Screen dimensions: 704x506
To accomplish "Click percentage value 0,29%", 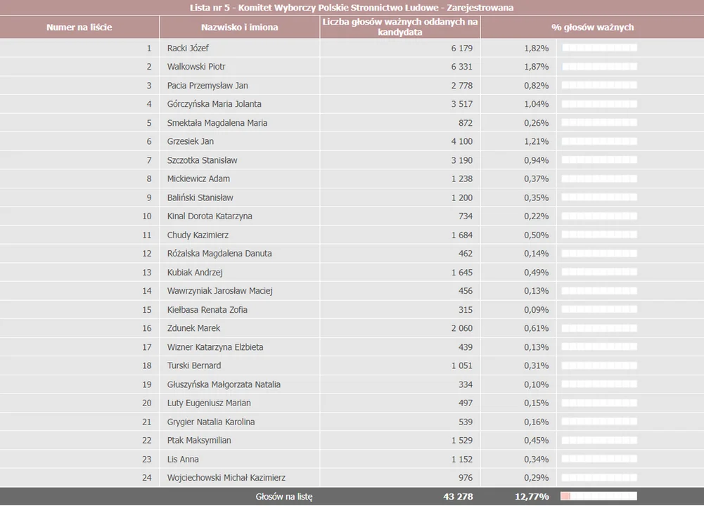I will (x=536, y=478).
